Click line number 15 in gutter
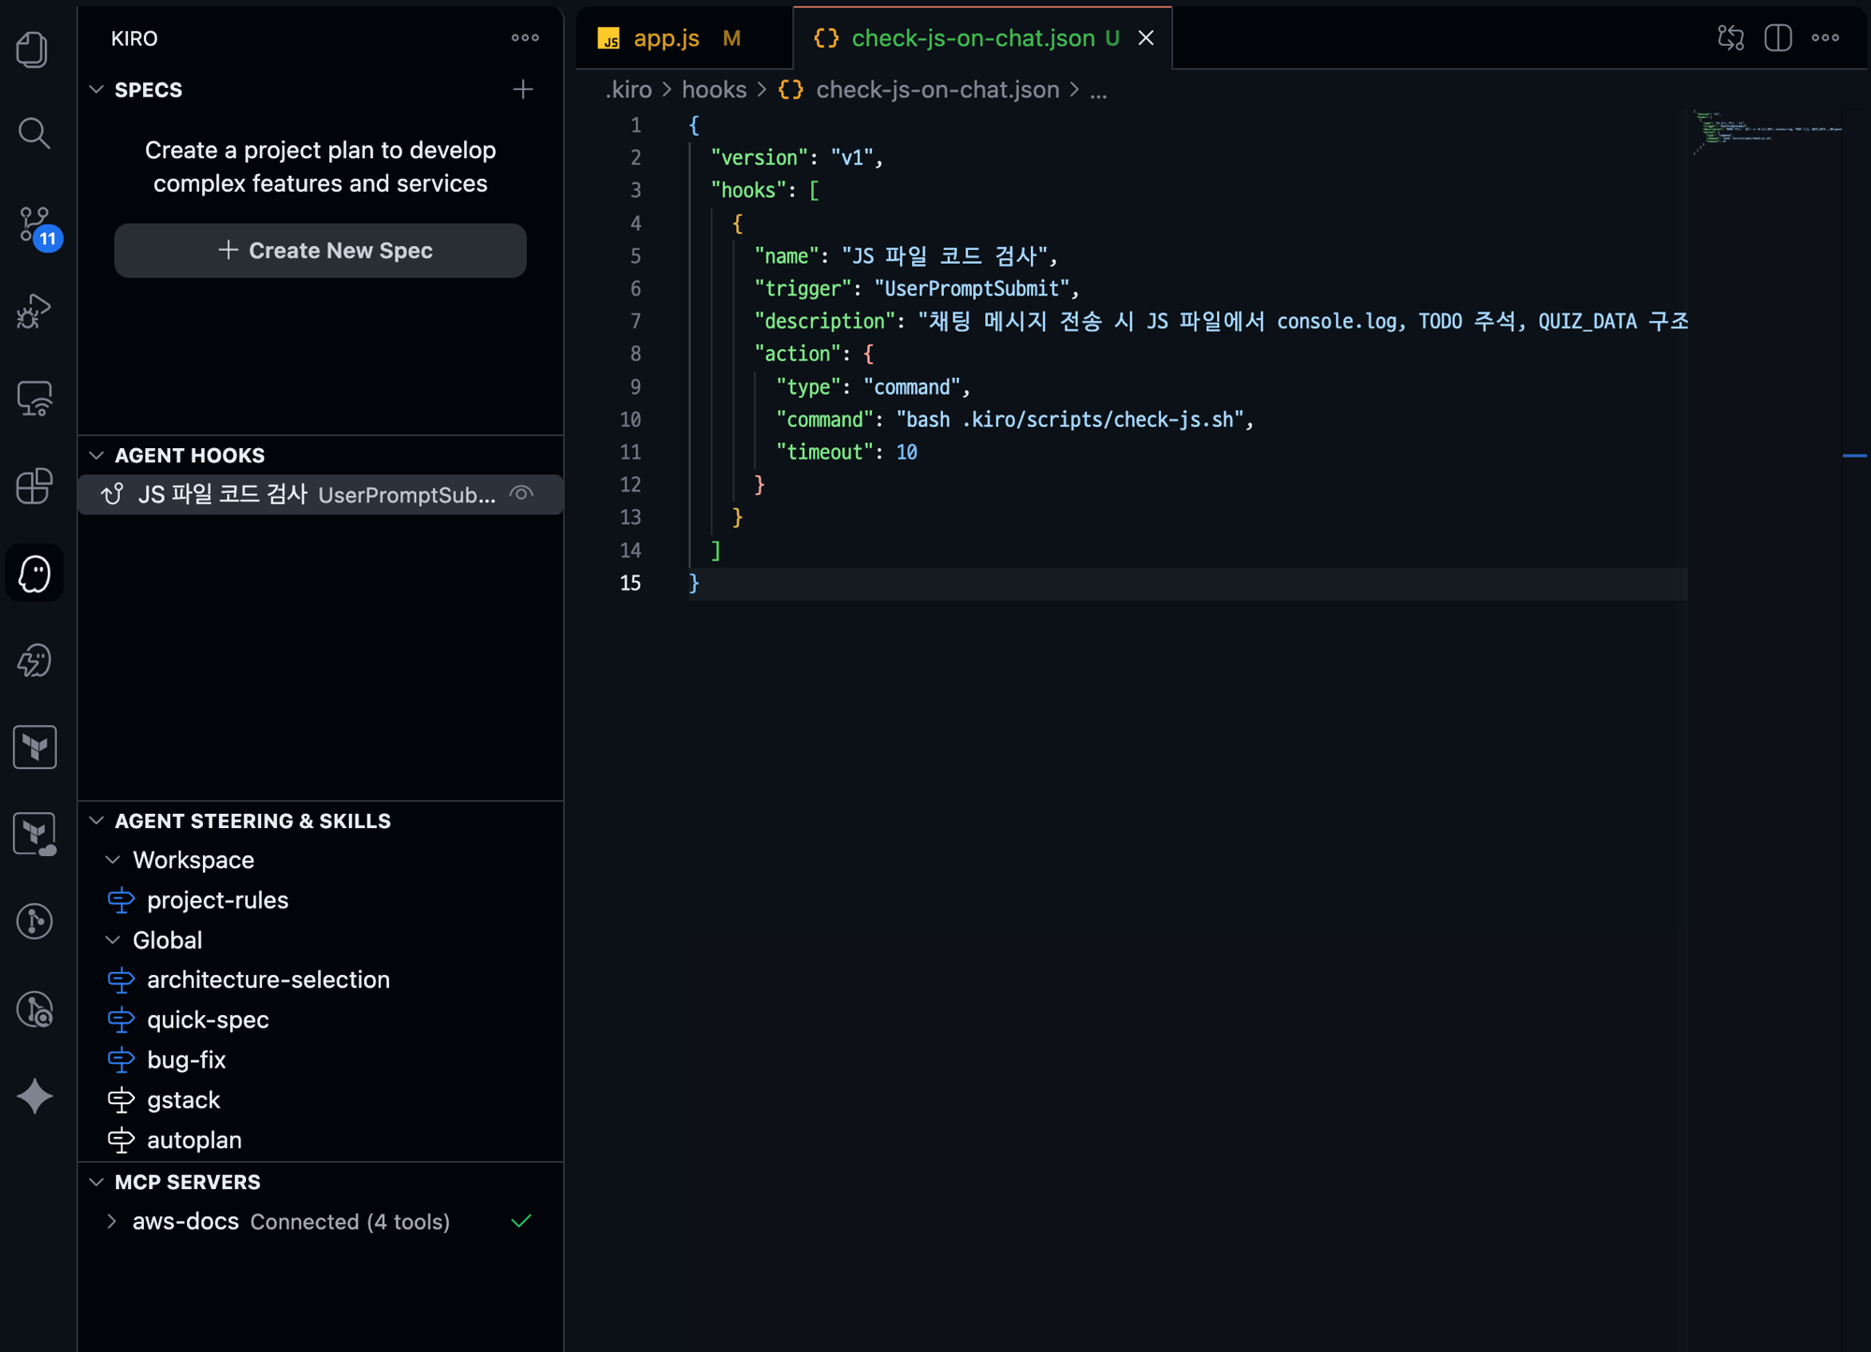Screen dimensions: 1871x1352 (x=631, y=583)
